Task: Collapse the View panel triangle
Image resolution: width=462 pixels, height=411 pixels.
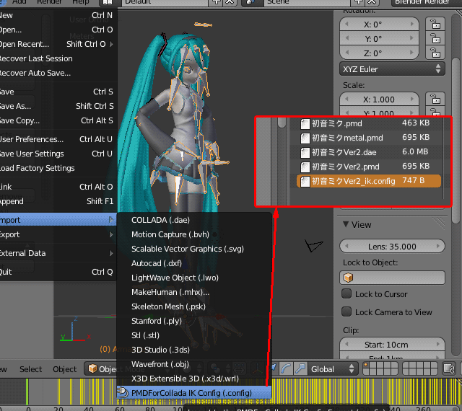Action: [x=346, y=224]
